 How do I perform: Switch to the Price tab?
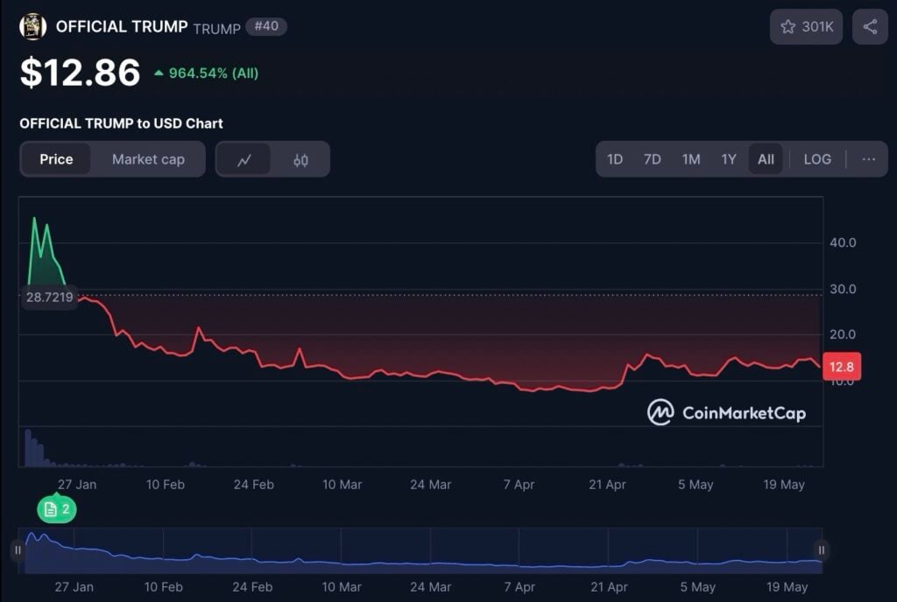click(x=56, y=159)
